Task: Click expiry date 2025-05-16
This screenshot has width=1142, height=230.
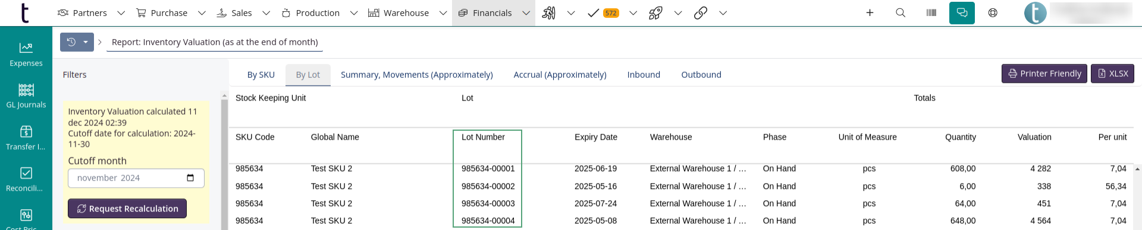Action: coord(595,186)
